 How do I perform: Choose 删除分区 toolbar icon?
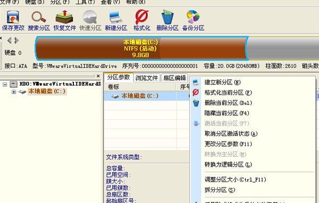(x=167, y=21)
